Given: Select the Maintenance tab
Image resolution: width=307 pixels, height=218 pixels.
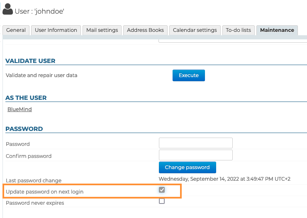Looking at the screenshot, I should pyautogui.click(x=277, y=30).
